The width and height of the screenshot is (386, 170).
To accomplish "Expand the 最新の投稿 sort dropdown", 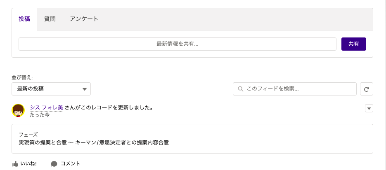I will (x=51, y=89).
